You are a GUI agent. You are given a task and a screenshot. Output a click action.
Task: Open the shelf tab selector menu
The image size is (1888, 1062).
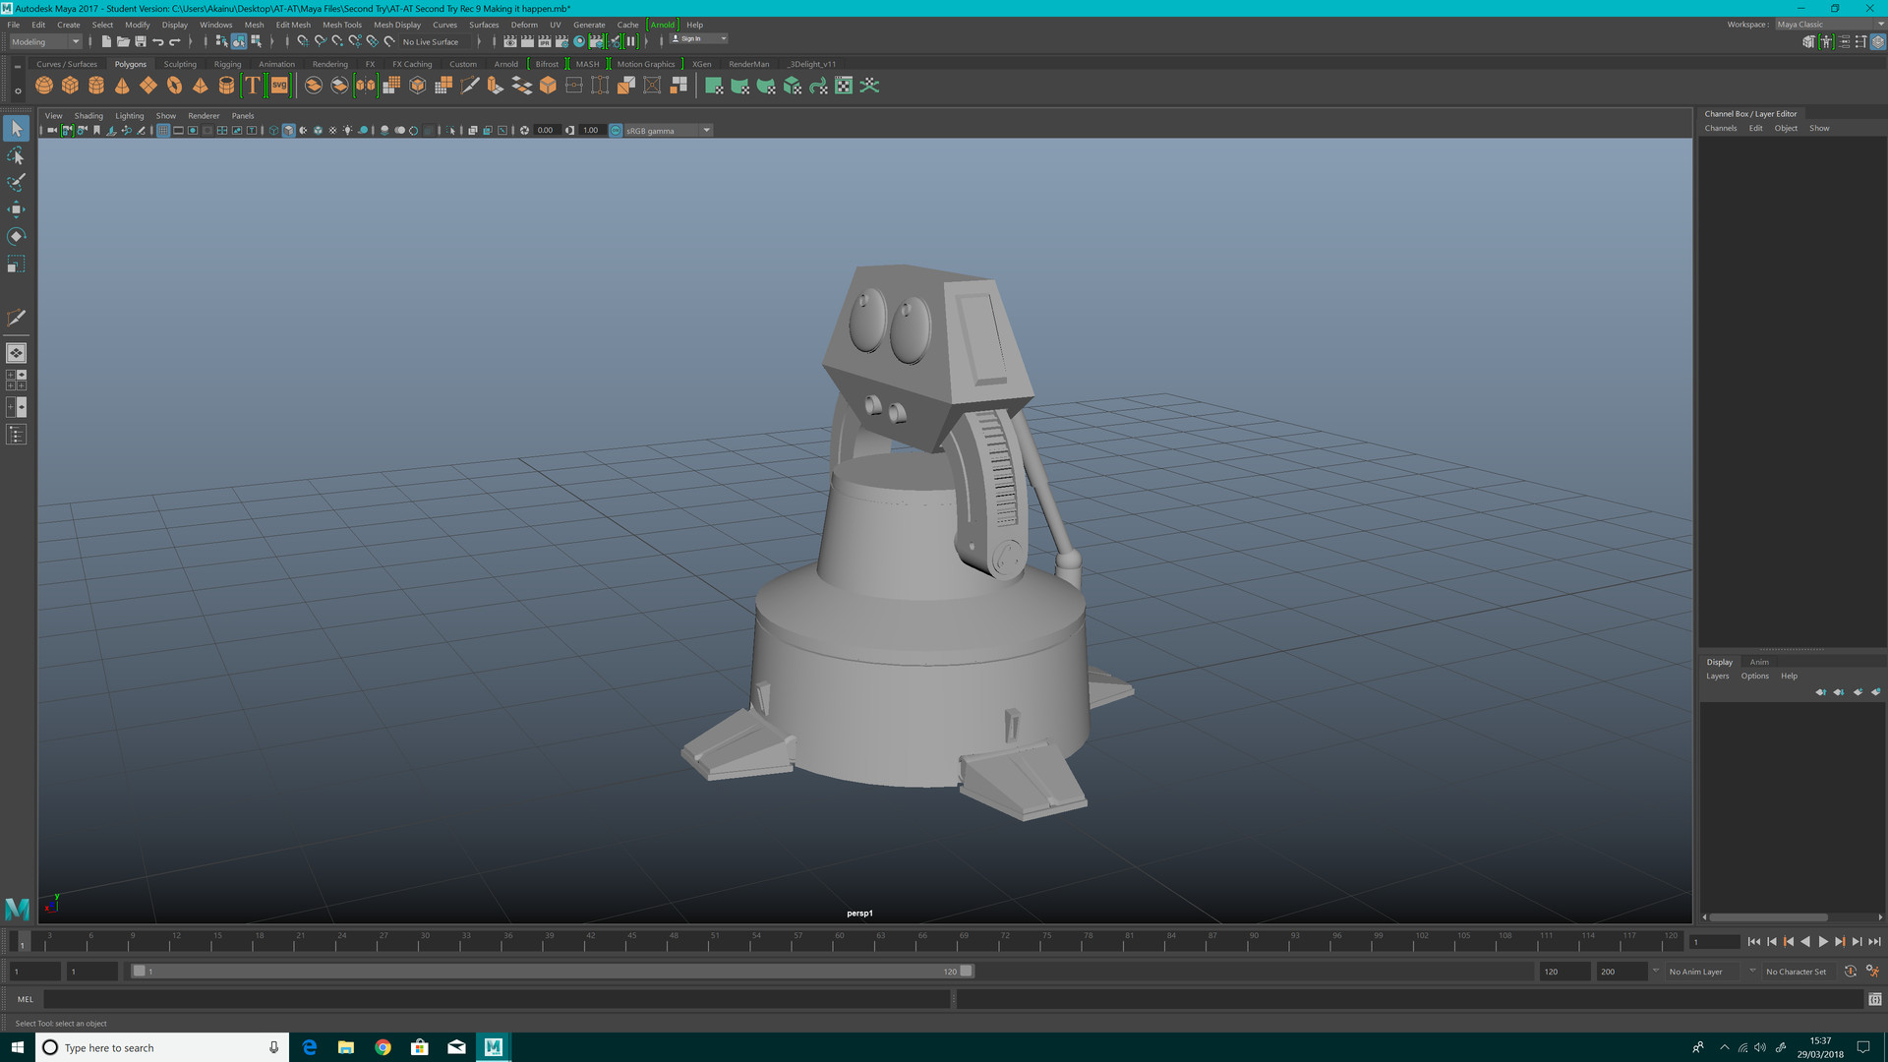tap(18, 66)
